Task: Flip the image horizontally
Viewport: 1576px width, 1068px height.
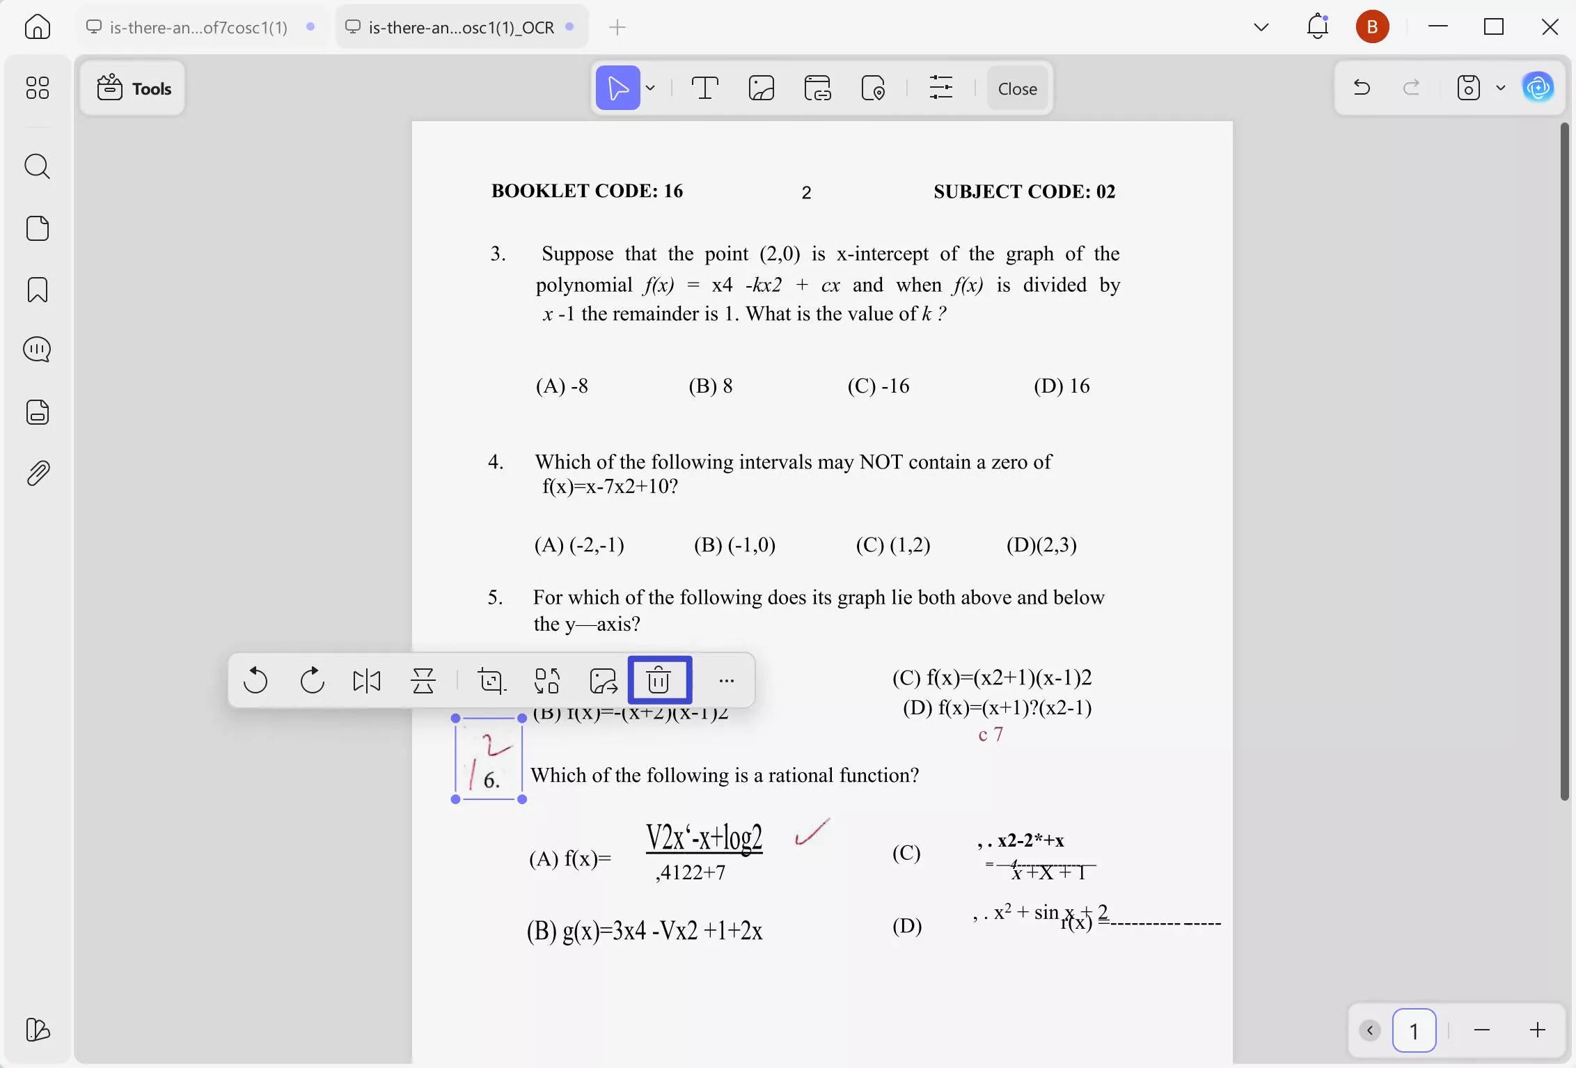Action: coord(367,680)
